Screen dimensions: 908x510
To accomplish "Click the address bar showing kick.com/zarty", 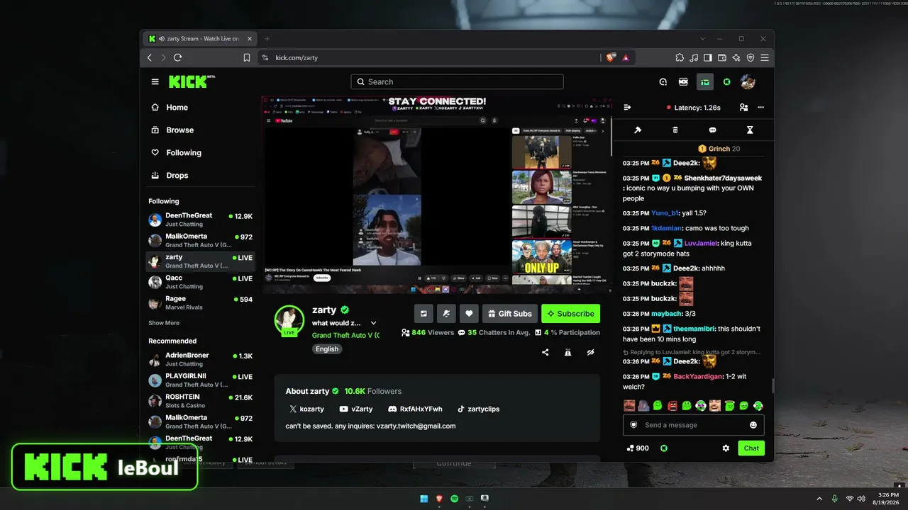I will 430,57.
